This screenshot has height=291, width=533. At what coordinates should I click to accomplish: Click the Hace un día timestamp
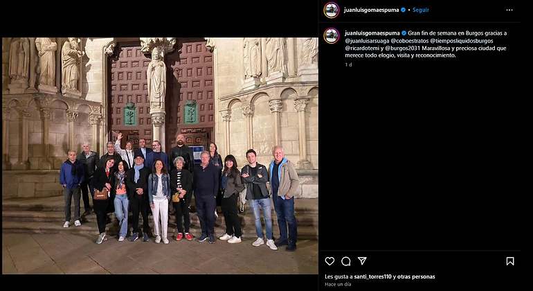(x=338, y=284)
